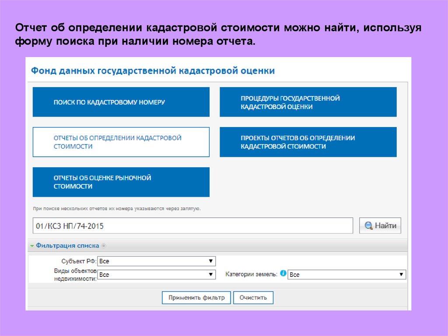Click the hint text about comma-separated report numbers
448x336 pixels.
coord(117,209)
